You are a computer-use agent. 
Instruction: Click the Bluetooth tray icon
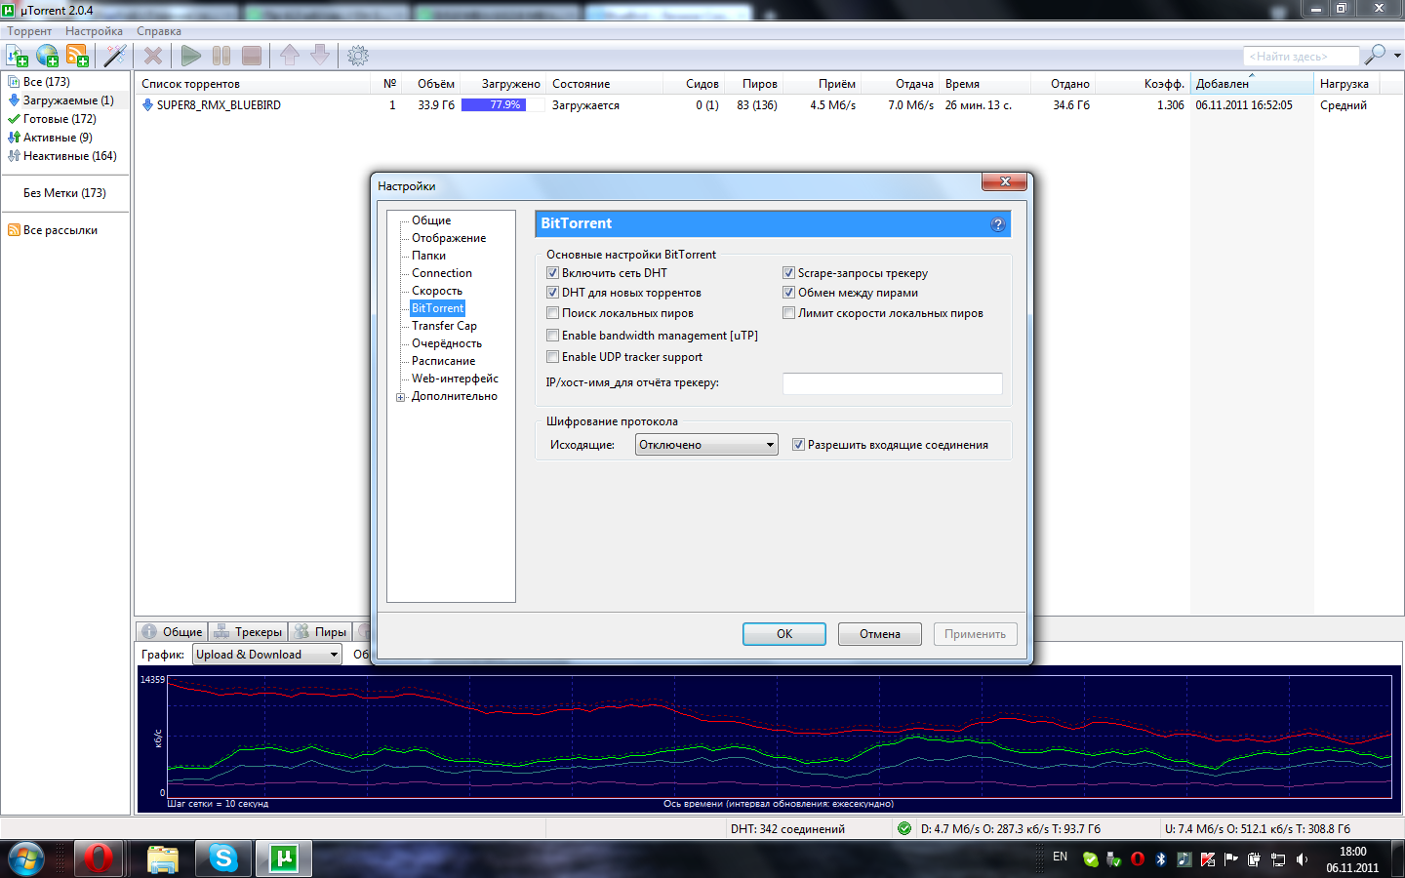click(1161, 859)
